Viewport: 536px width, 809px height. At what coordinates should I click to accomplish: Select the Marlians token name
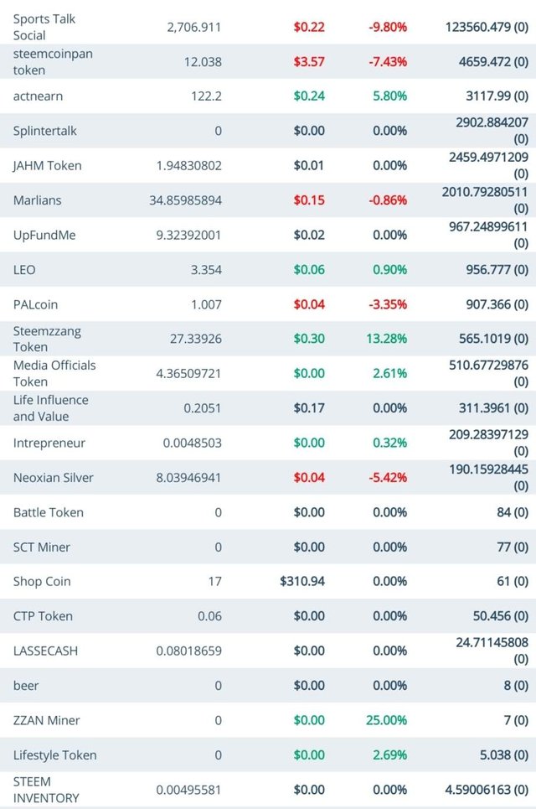pos(38,200)
